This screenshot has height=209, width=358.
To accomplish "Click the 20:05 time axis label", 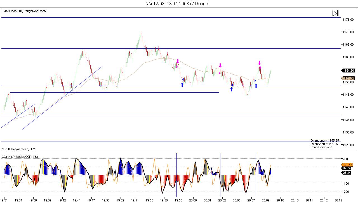I will [x=237, y=200].
